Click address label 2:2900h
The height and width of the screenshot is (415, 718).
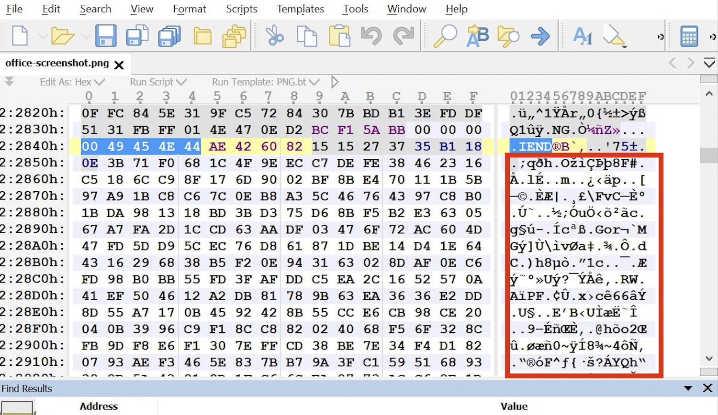pos(33,346)
